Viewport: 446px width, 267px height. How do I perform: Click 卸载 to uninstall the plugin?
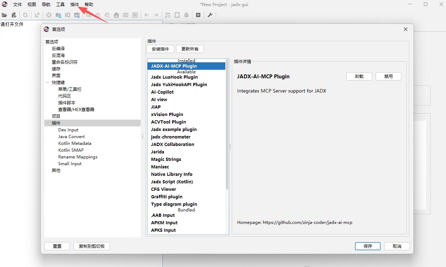pos(359,77)
